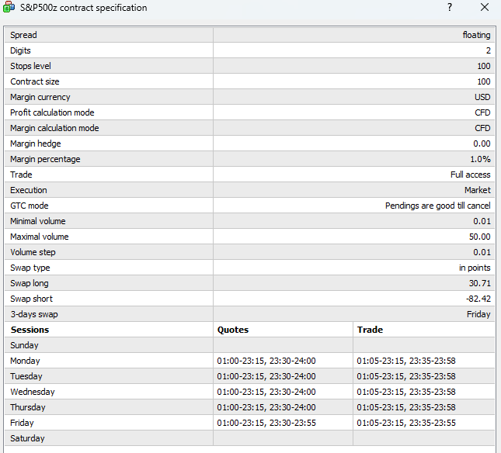Select the Saturday session row
This screenshot has height=453, width=501.
249,438
